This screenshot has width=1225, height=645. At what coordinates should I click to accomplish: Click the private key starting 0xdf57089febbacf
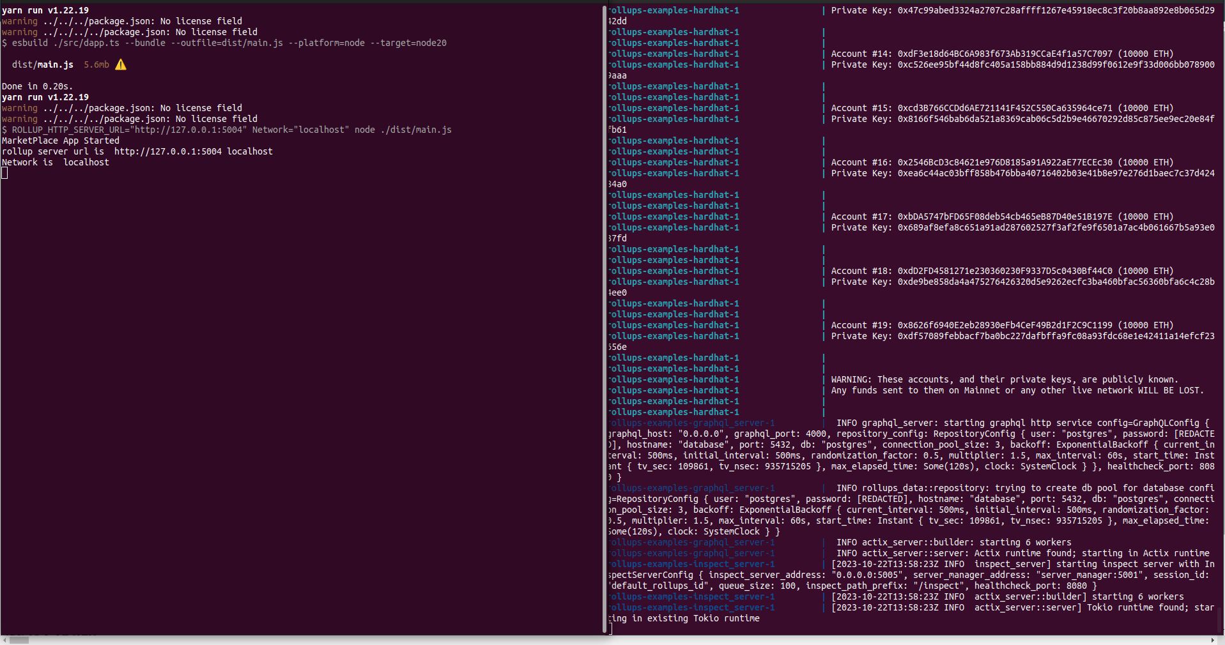tap(1022, 336)
